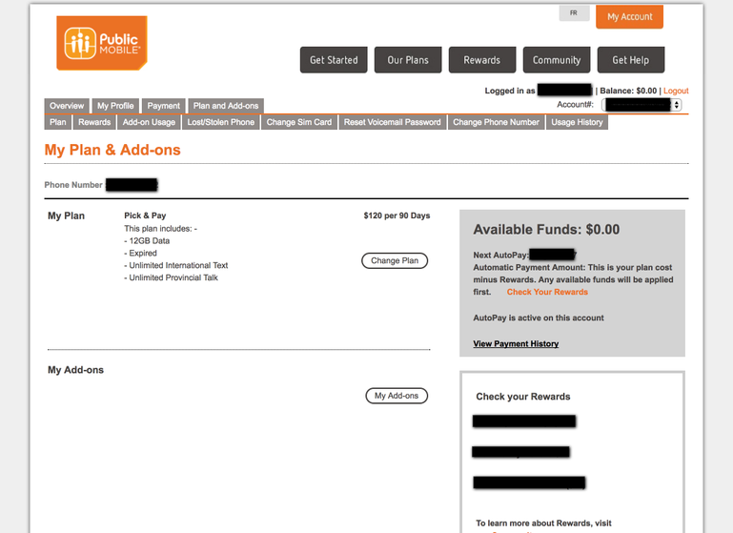Click the 'Available Funds: $0.00' heading
Viewport: 733px width, 533px height.
pos(546,229)
